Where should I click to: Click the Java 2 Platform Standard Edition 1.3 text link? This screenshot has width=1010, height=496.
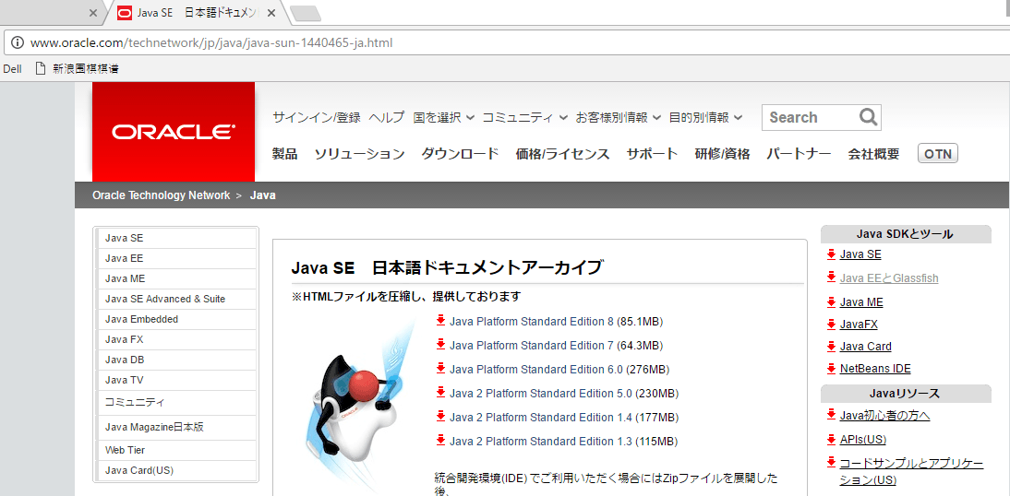[x=540, y=441]
